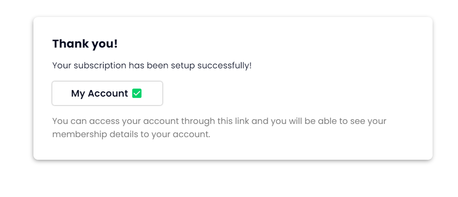Click the "membership details to your account" line

pos(131,134)
